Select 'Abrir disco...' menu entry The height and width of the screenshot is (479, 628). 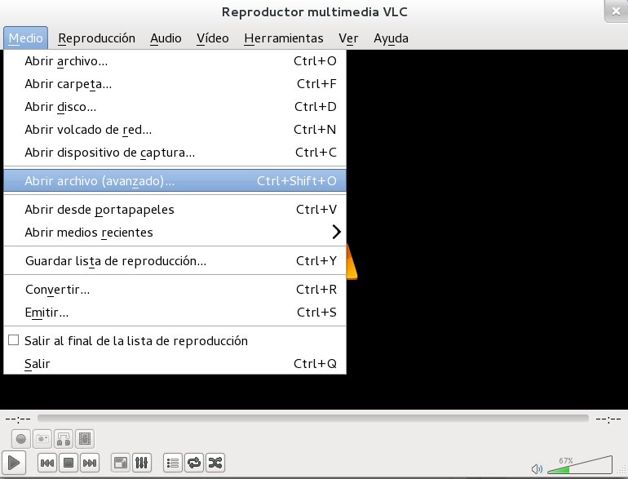pos(175,107)
